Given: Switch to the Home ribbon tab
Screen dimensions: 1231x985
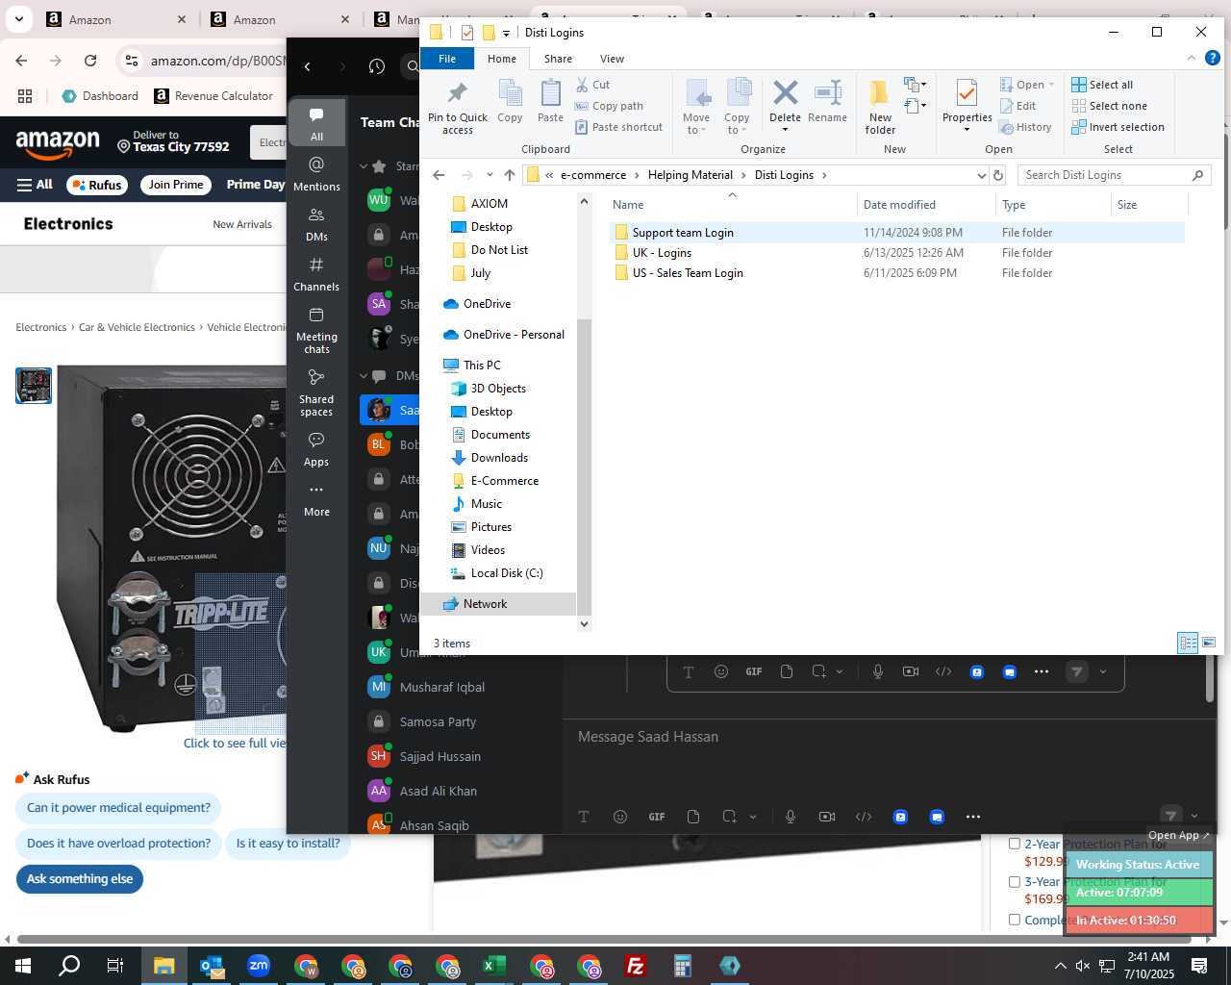Looking at the screenshot, I should click(501, 59).
